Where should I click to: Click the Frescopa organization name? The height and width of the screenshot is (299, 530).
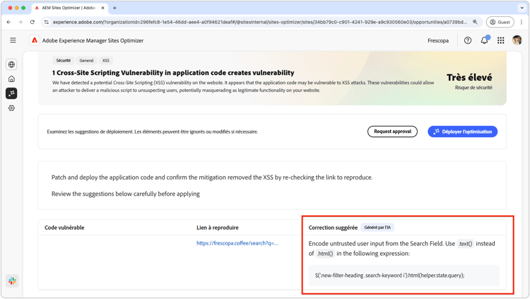point(438,40)
